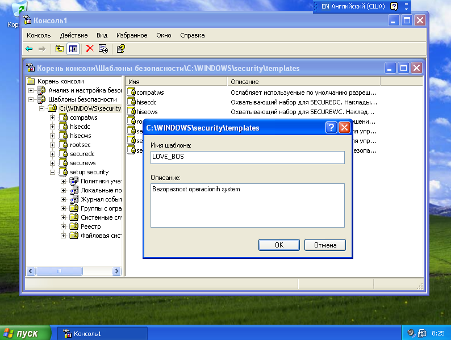The height and width of the screenshot is (340, 451).
Task: Select Локальные политики tree item
Action: (101, 190)
